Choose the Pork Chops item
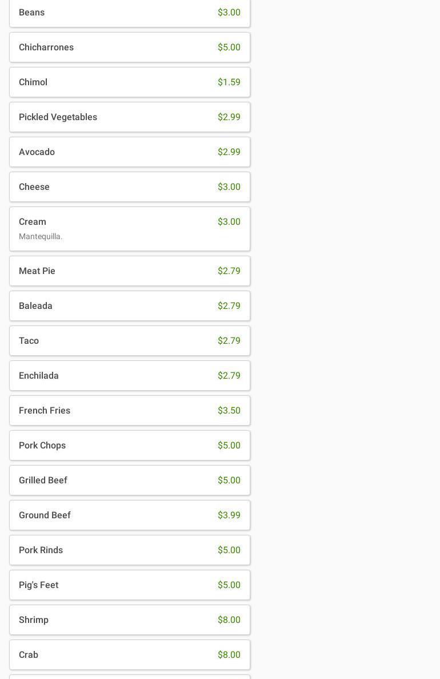 129,446
